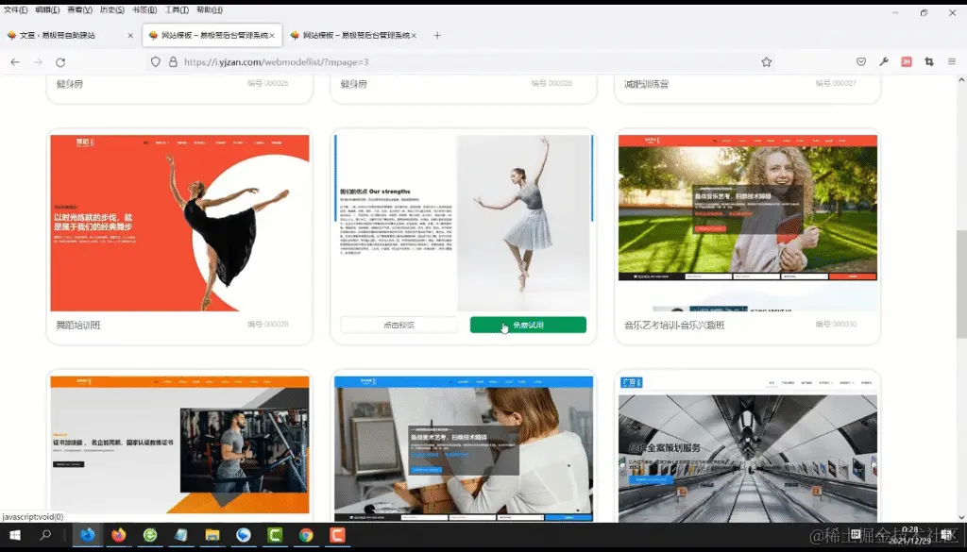
Task: Open the subway escalator 品牌全案策划服务 thumbnail
Action: (748, 448)
